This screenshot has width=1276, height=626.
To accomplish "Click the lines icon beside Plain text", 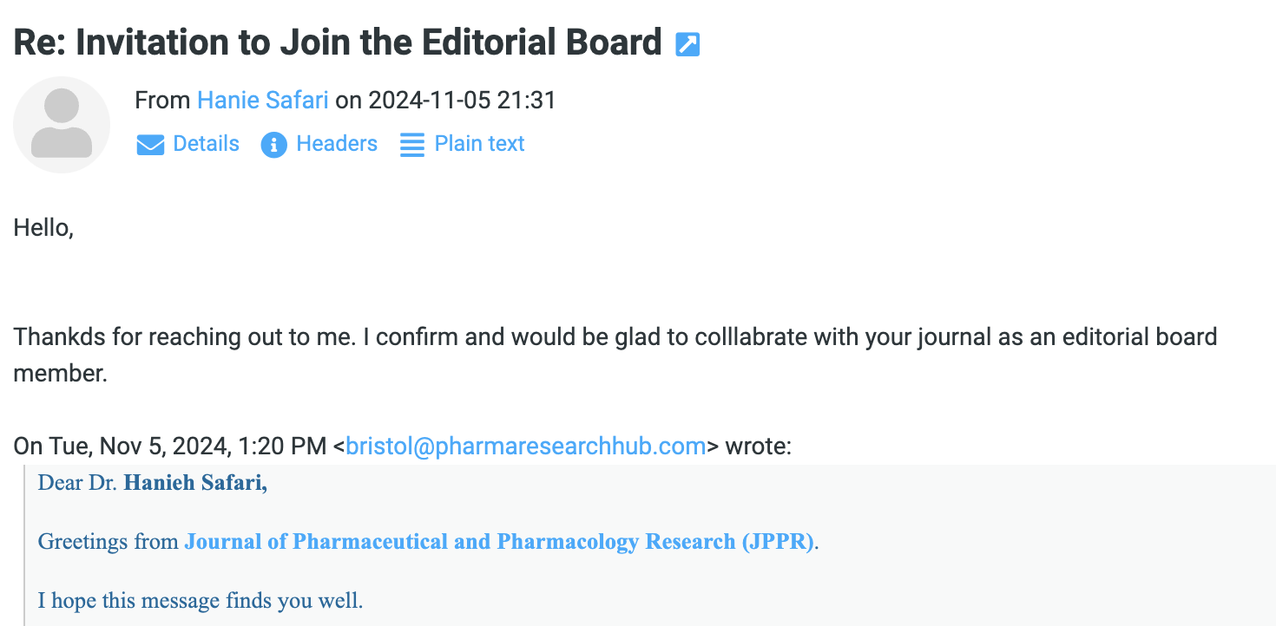I will [412, 145].
